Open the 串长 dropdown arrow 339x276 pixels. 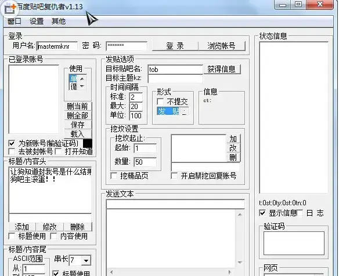click(86, 260)
